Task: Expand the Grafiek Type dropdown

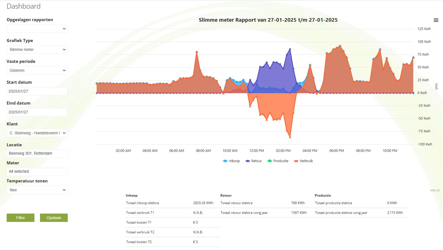Action: click(37, 49)
